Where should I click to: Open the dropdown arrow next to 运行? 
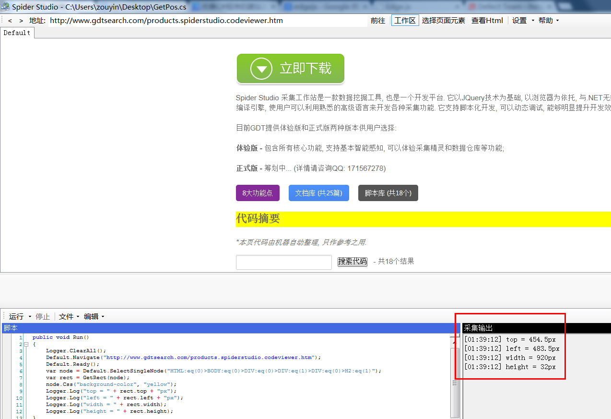pos(30,317)
